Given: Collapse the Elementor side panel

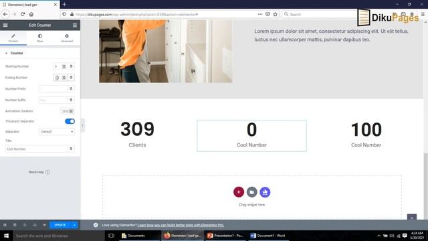Looking at the screenshot, I should [x=82, y=125].
